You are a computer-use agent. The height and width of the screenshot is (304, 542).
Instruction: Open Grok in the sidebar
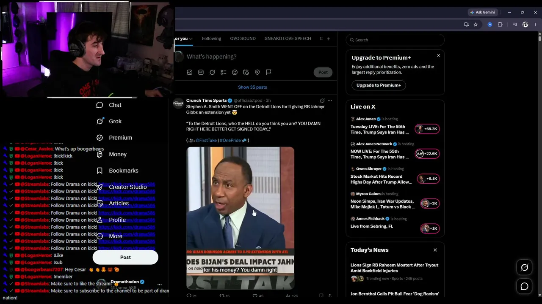coord(109,122)
